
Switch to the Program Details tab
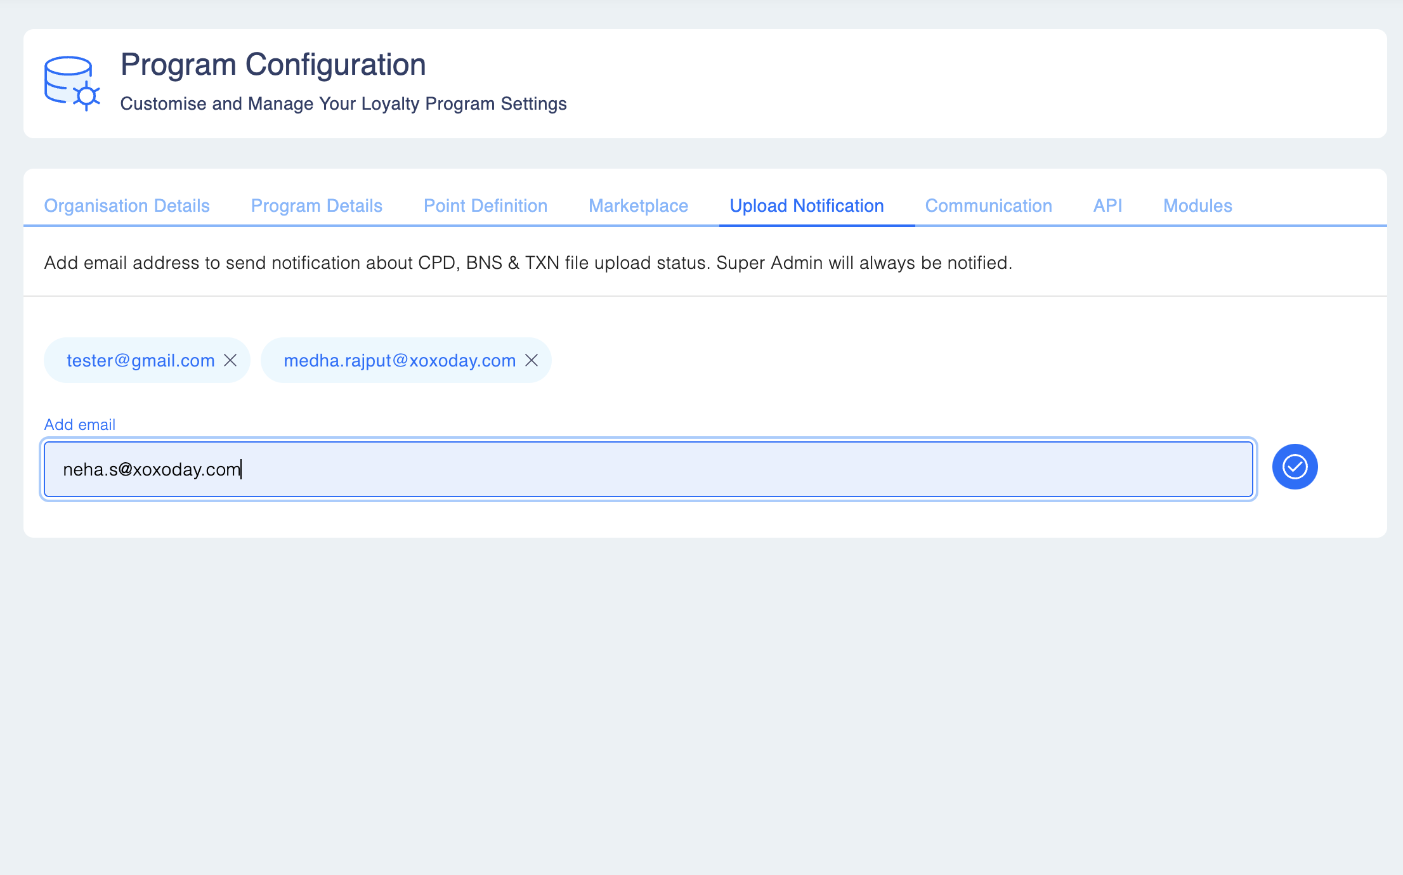(316, 205)
